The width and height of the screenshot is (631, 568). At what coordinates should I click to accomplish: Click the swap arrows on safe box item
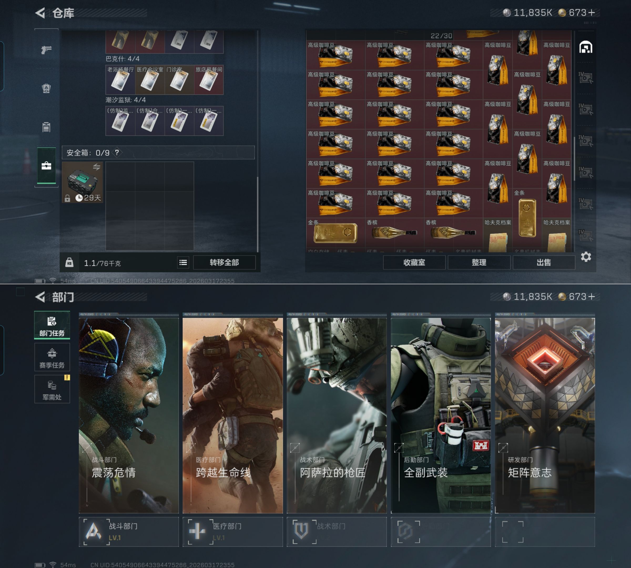[96, 167]
